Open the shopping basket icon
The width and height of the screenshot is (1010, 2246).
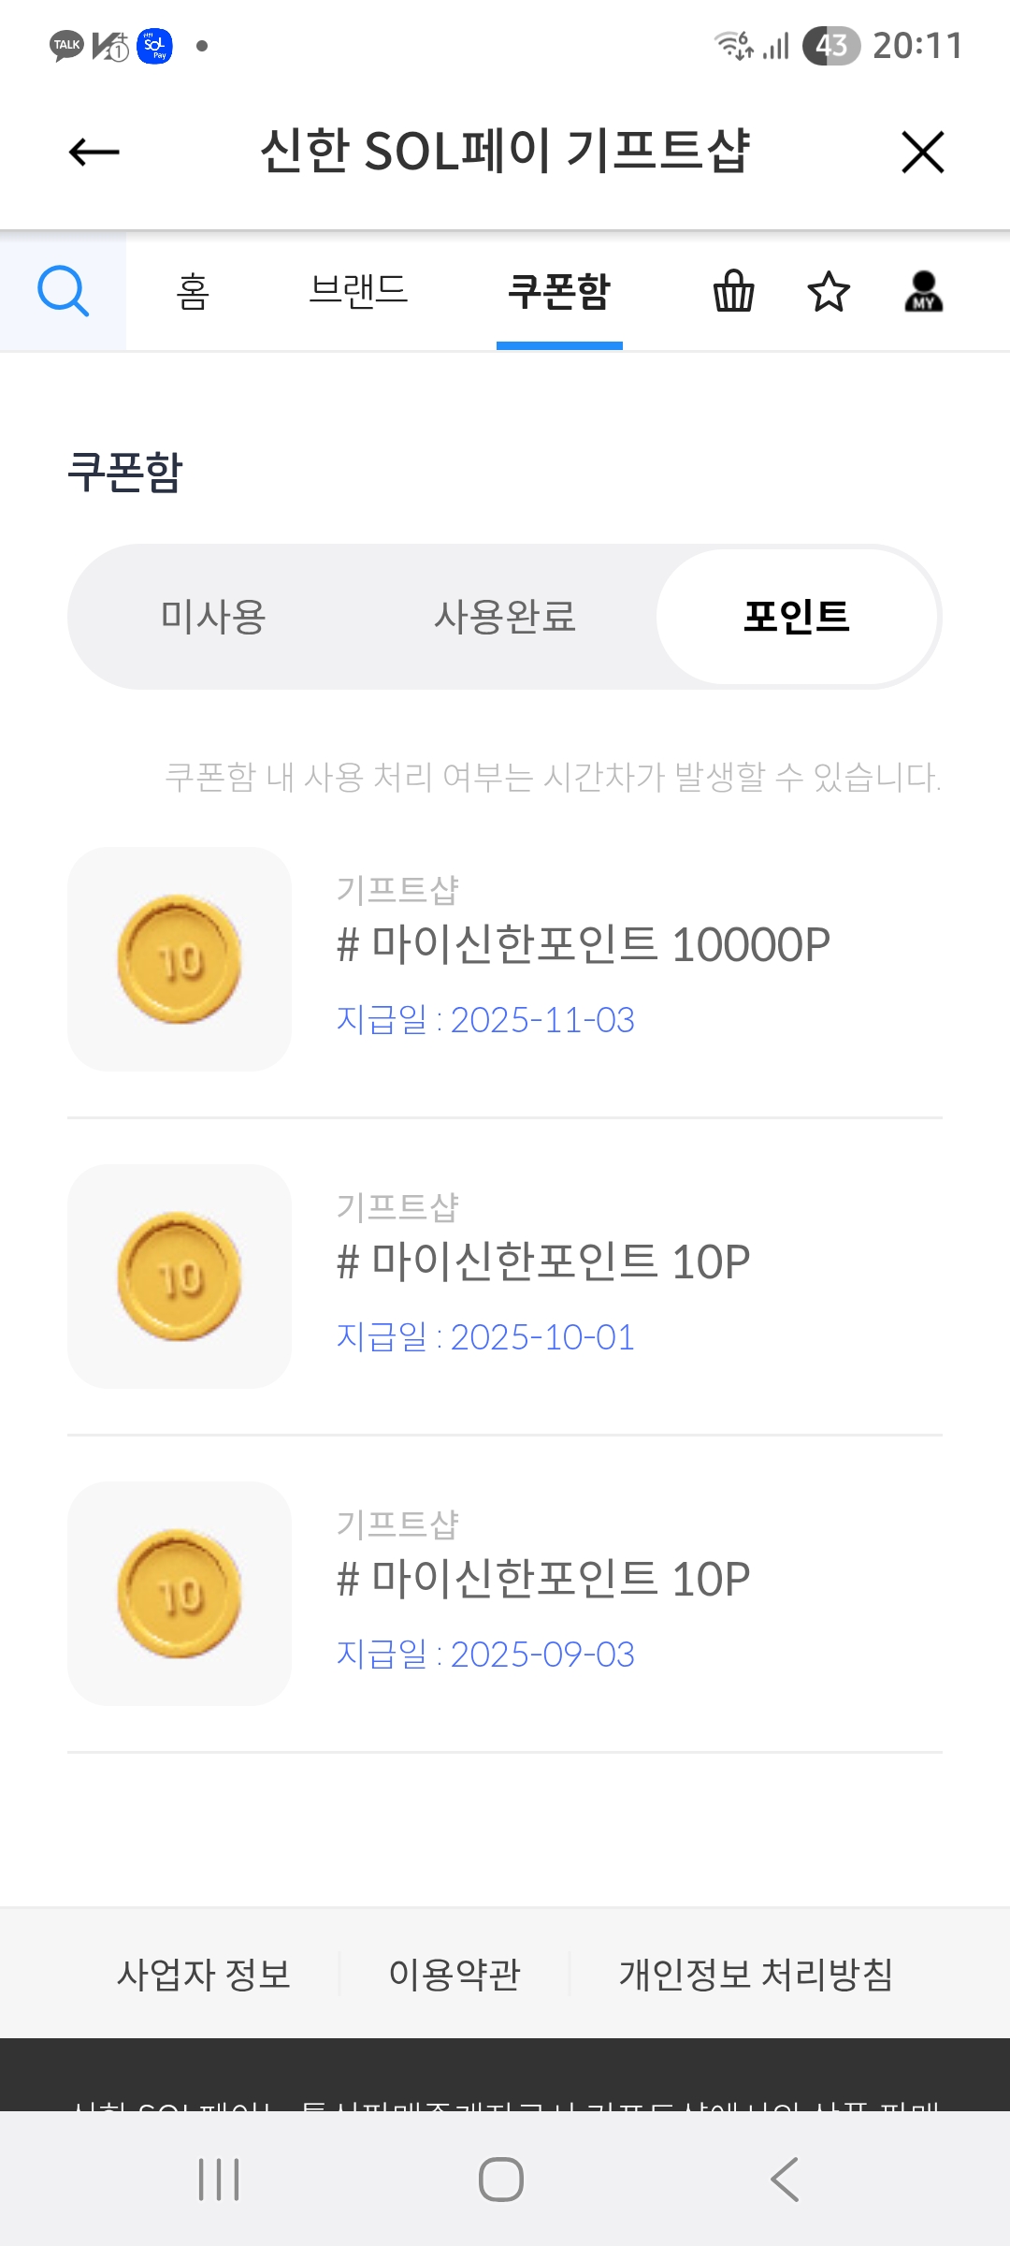pyautogui.click(x=733, y=291)
